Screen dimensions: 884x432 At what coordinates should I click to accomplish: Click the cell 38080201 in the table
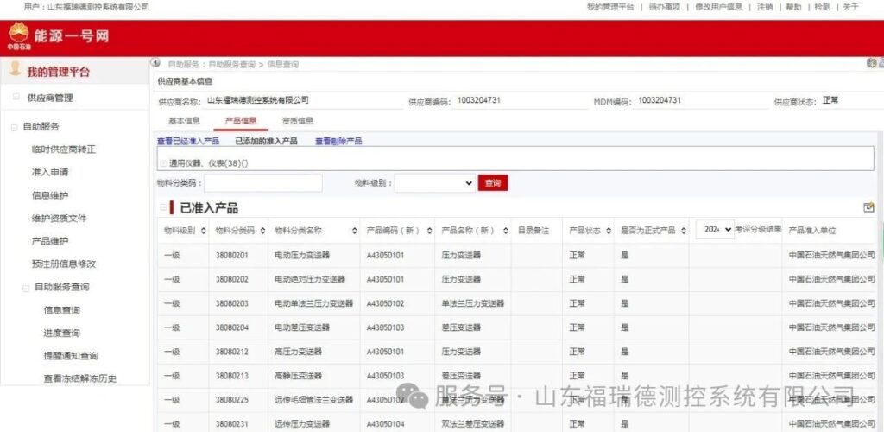[x=231, y=256]
